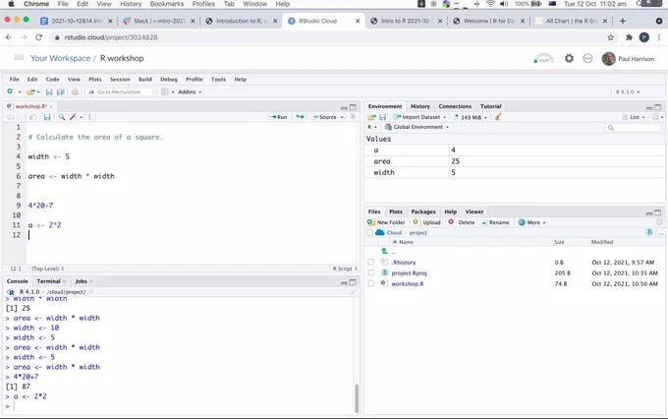The image size is (668, 419).
Task: Click the Go to file/function field
Action: pos(119,91)
